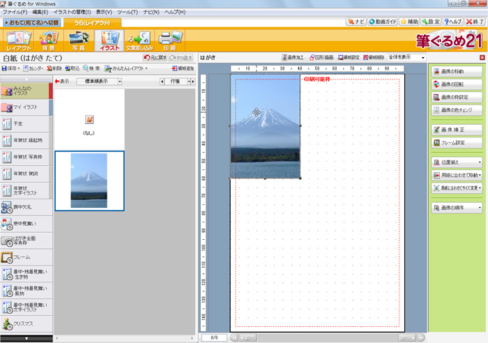Click the 文章差し込み text insert icon

click(x=138, y=40)
